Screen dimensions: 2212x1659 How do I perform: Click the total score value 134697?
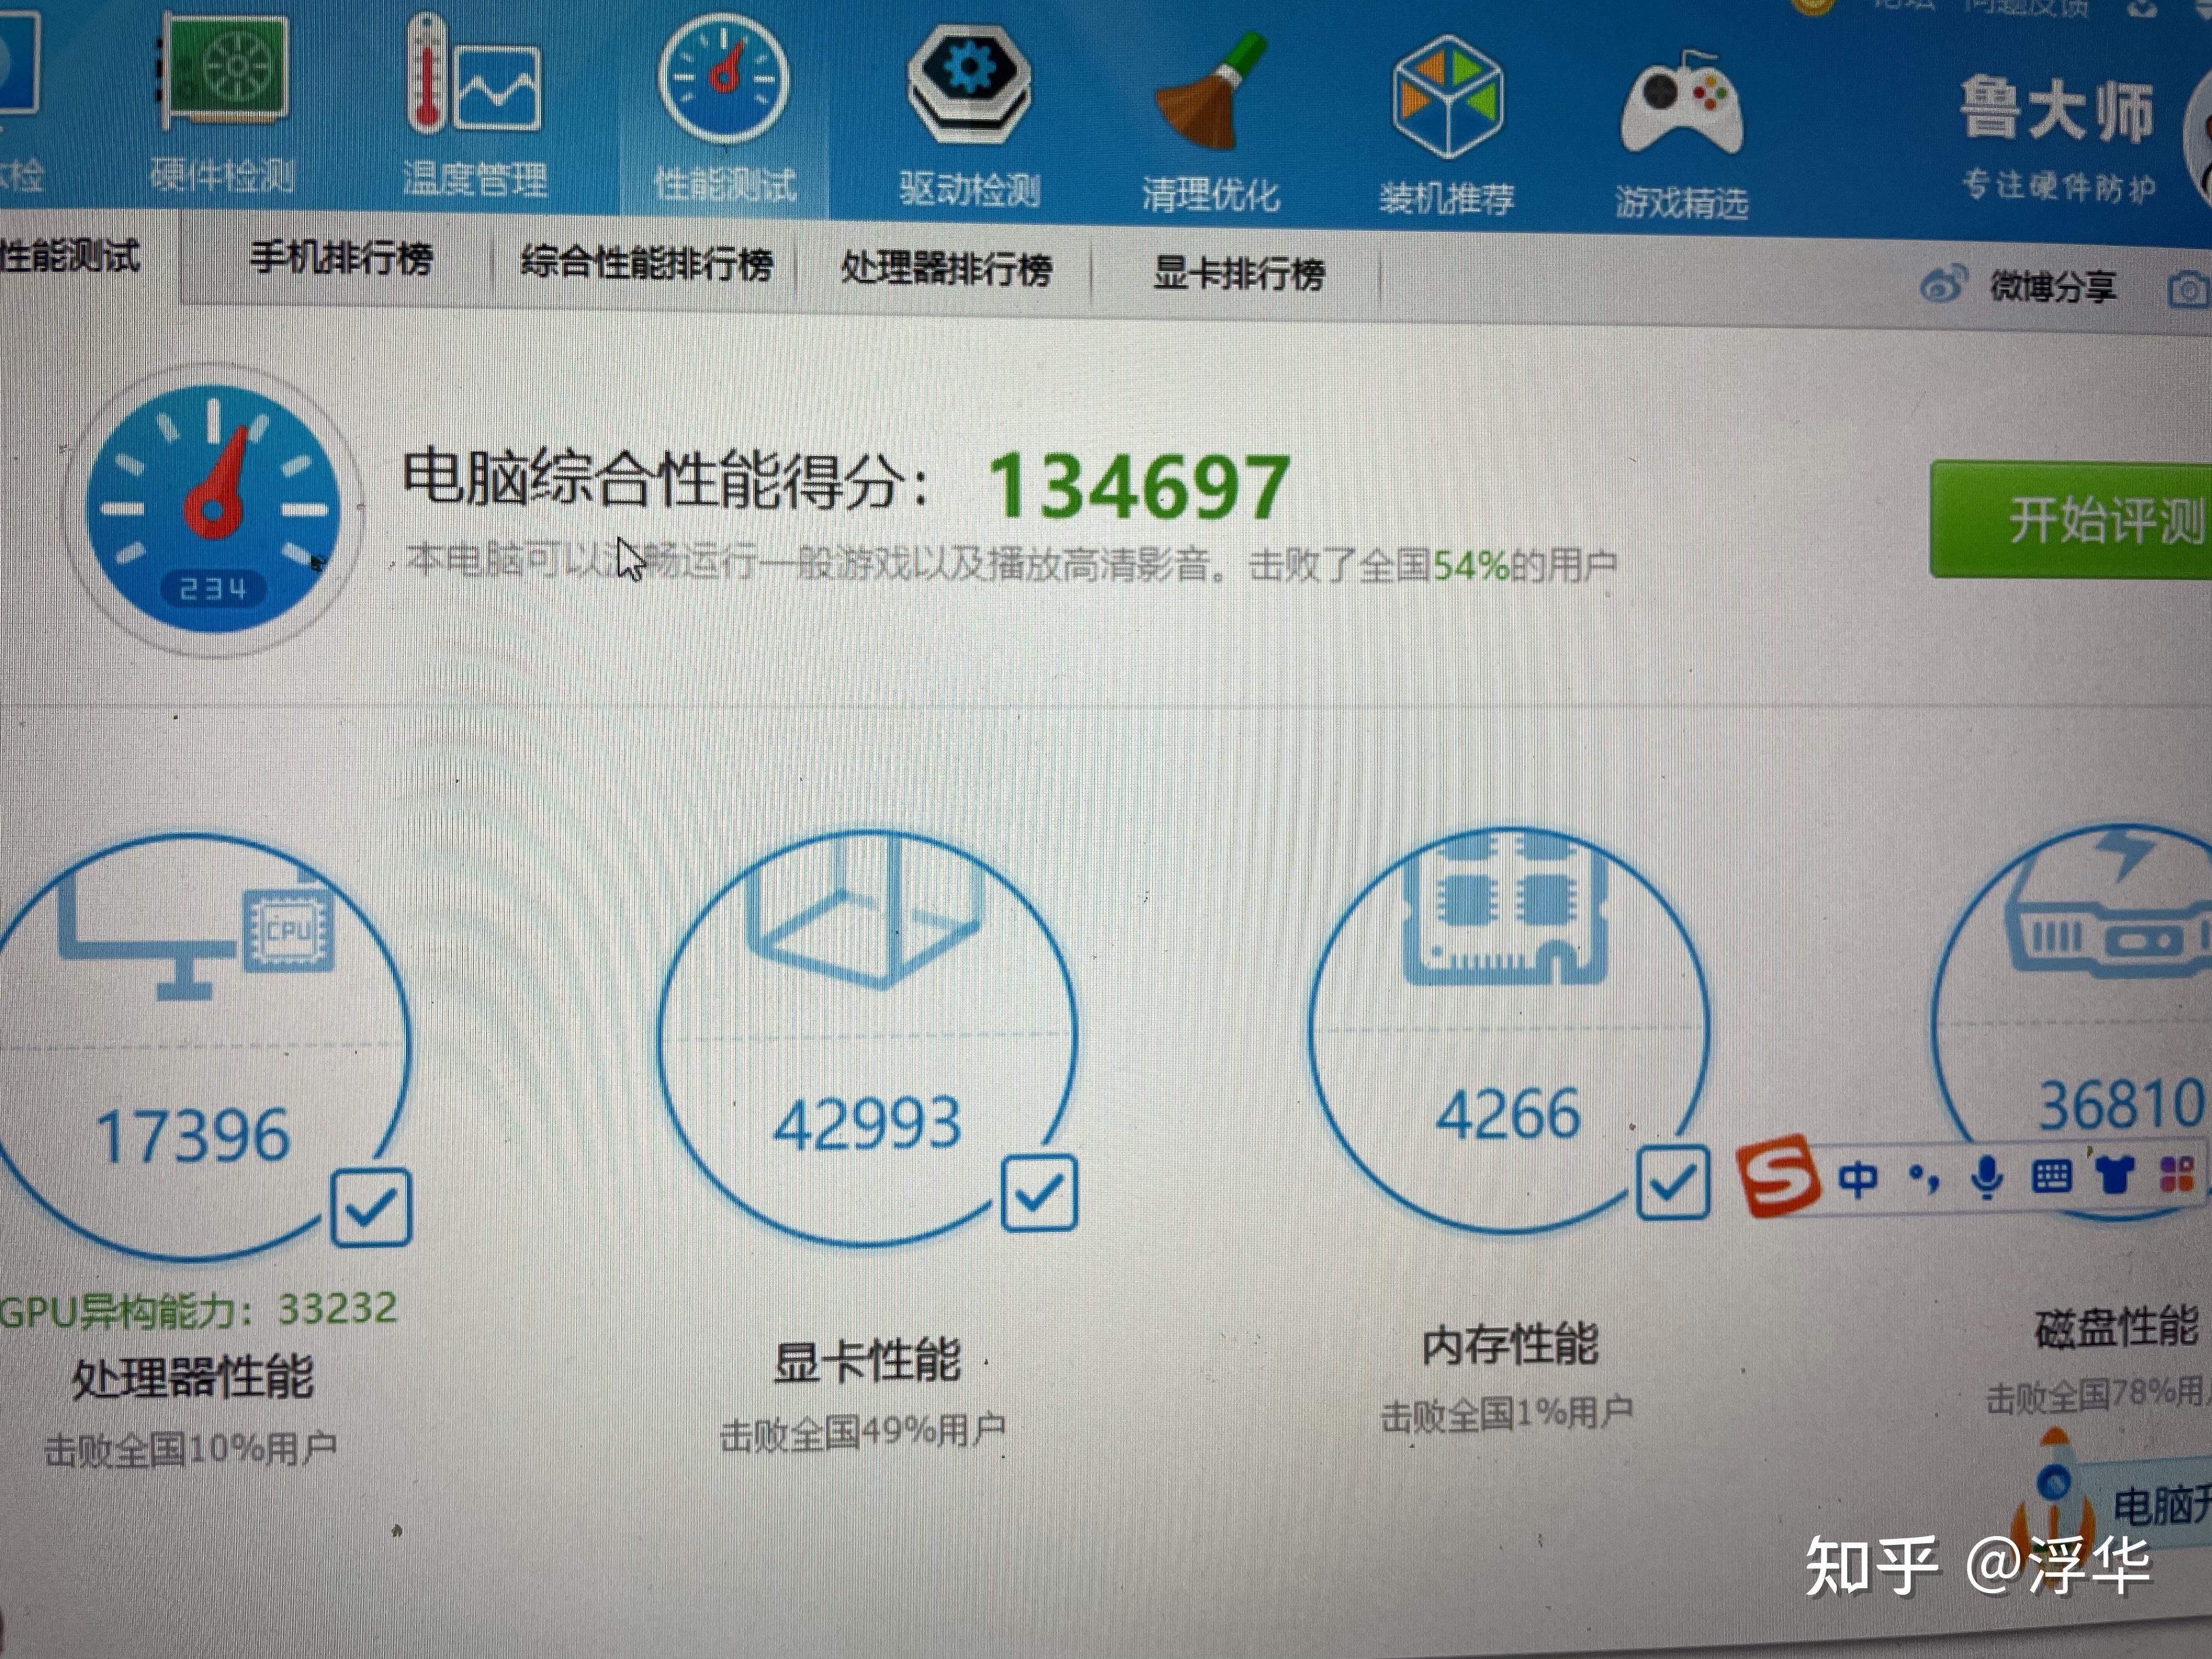point(1140,487)
